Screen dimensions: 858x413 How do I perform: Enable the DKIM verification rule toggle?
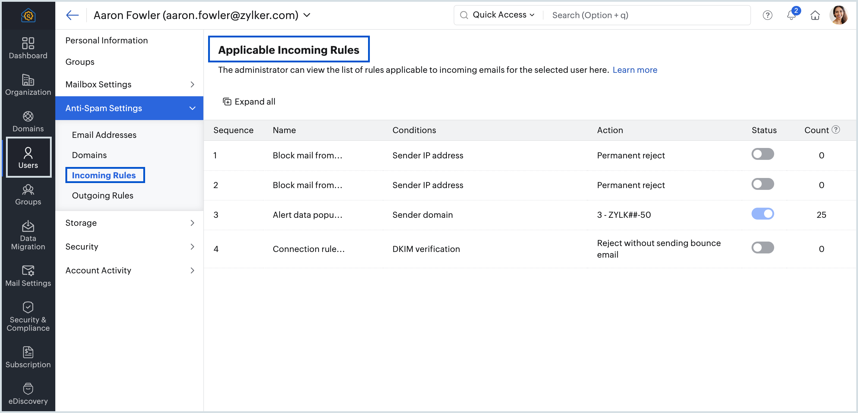pyautogui.click(x=762, y=248)
